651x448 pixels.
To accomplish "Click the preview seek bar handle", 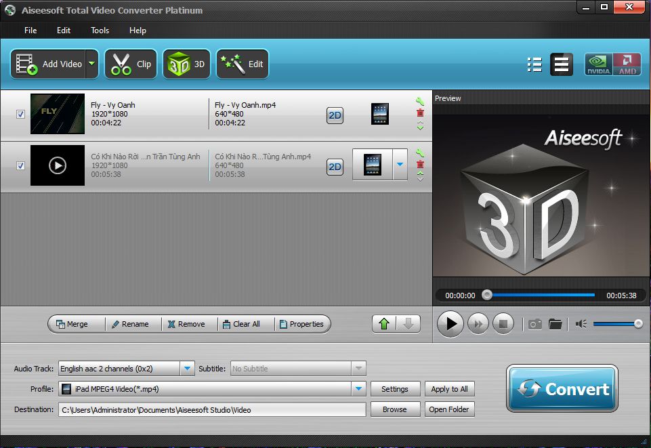I will click(x=487, y=295).
